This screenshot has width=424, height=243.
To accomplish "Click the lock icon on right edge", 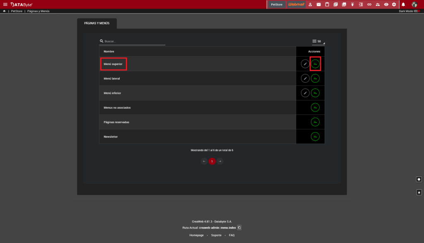I will point(419,192).
